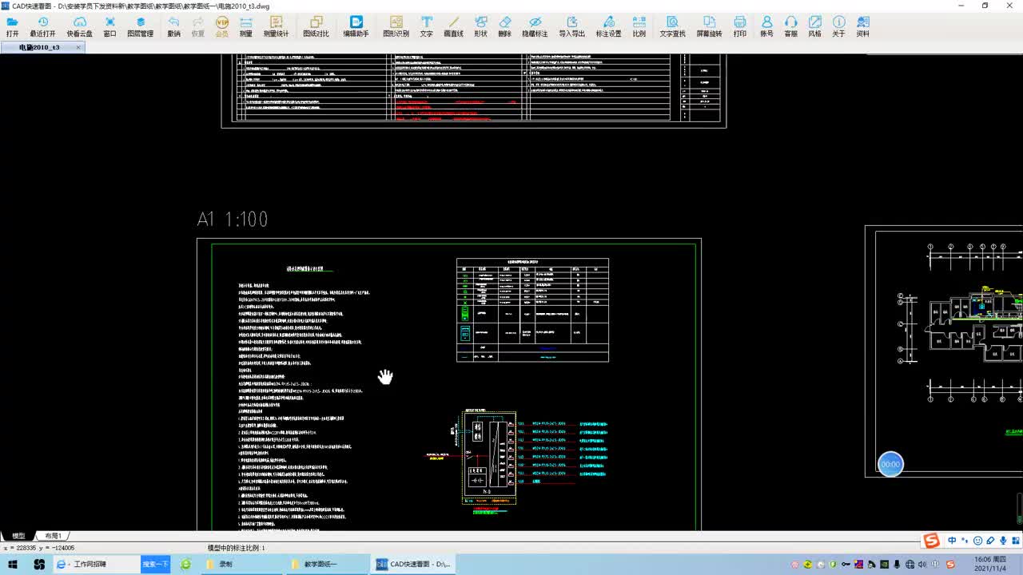The image size is (1023, 575).
Task: Toggle 隐藏标注 hide annotations
Action: point(535,26)
